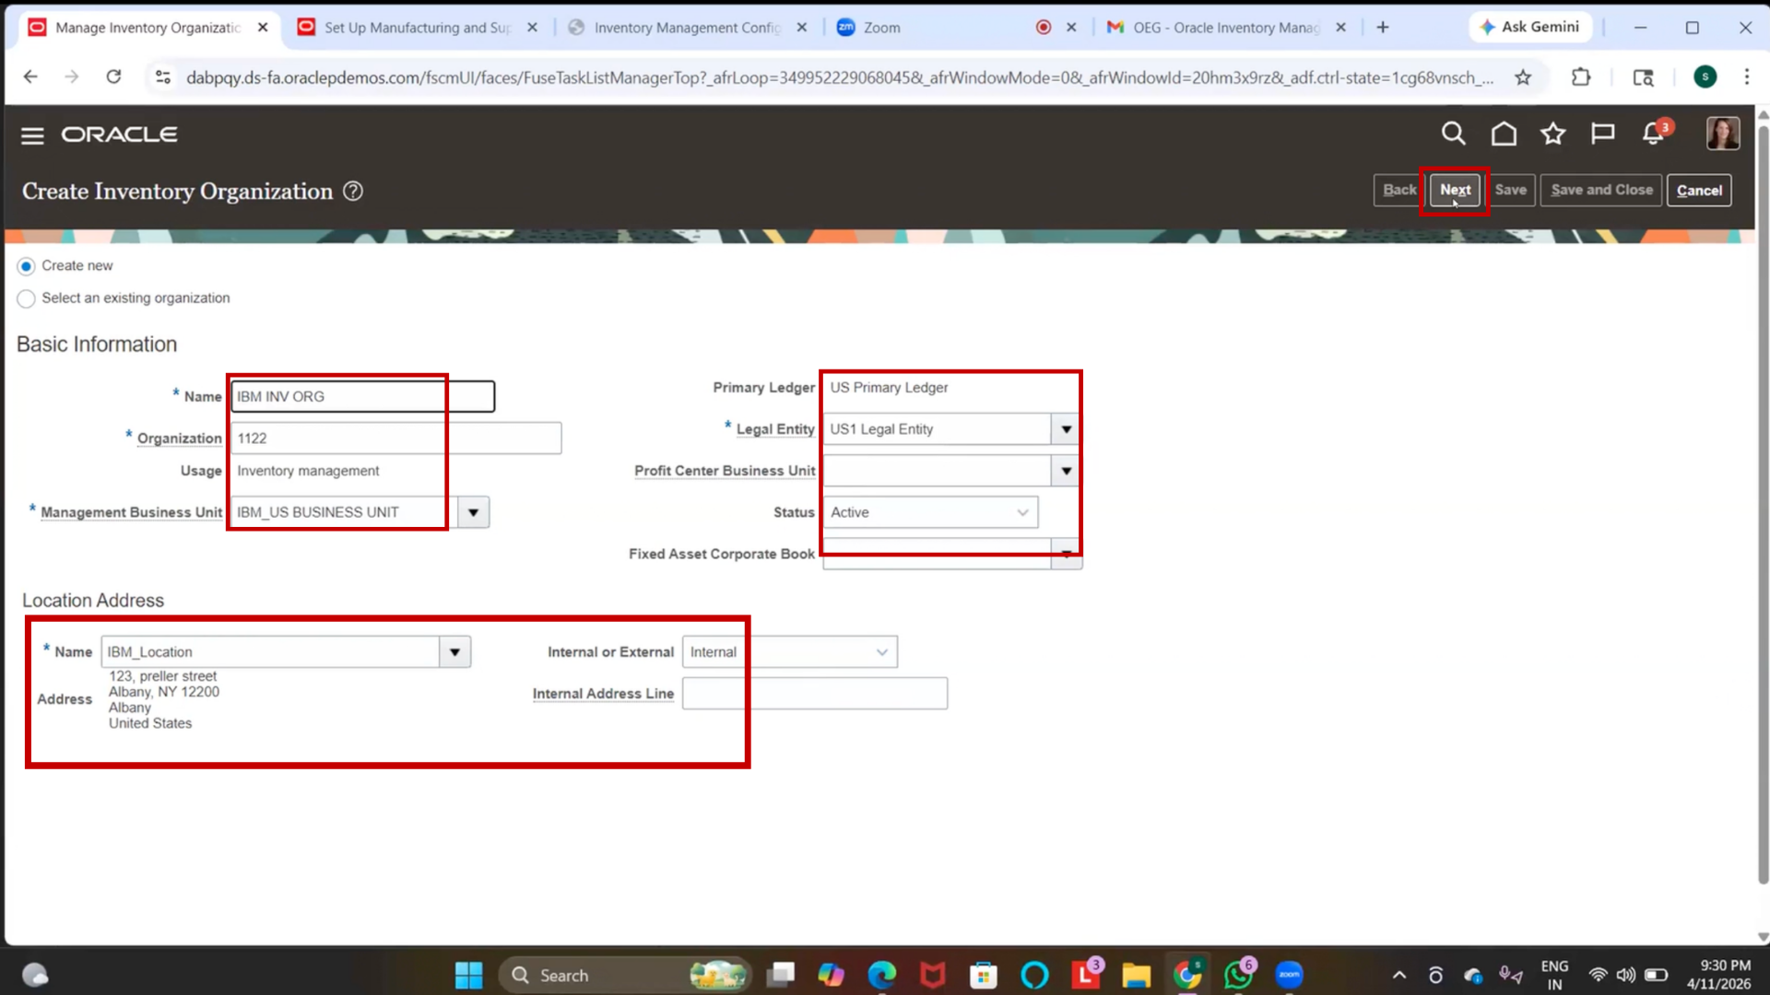This screenshot has width=1770, height=995.
Task: Expand Location Name dropdown arrow
Action: (x=454, y=652)
